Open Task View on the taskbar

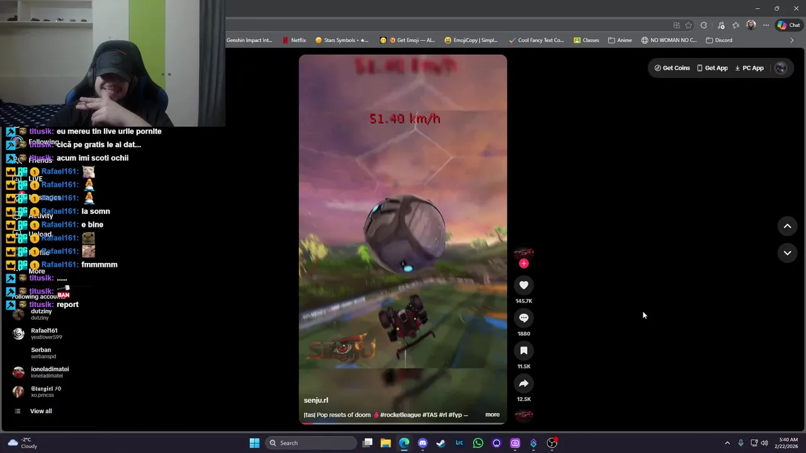tap(368, 443)
